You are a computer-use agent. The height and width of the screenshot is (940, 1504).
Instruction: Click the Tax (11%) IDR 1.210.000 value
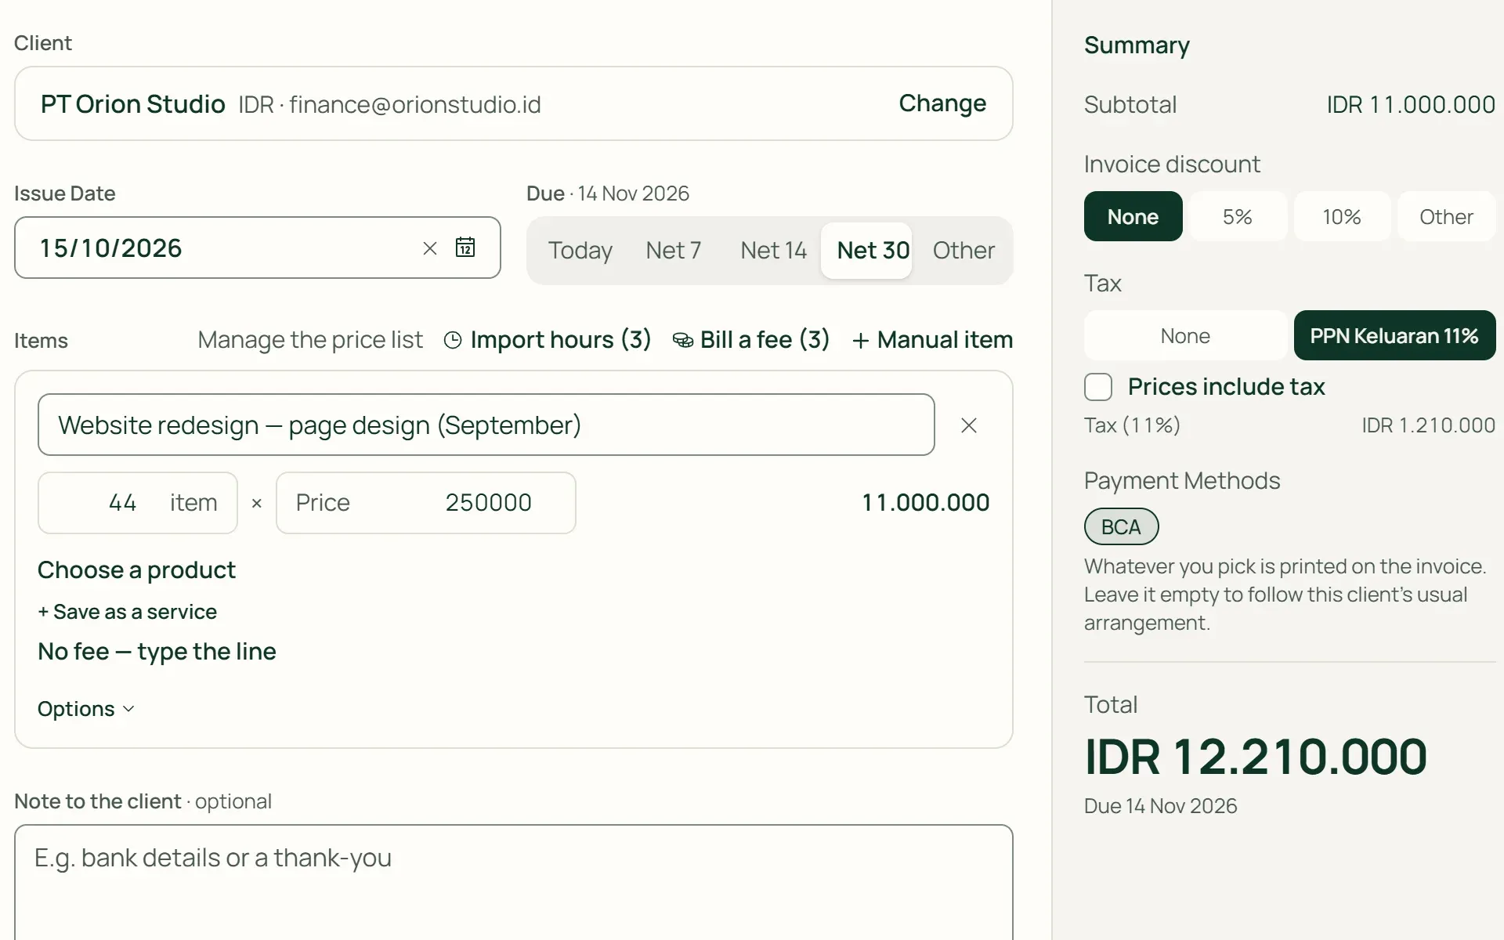(1428, 425)
